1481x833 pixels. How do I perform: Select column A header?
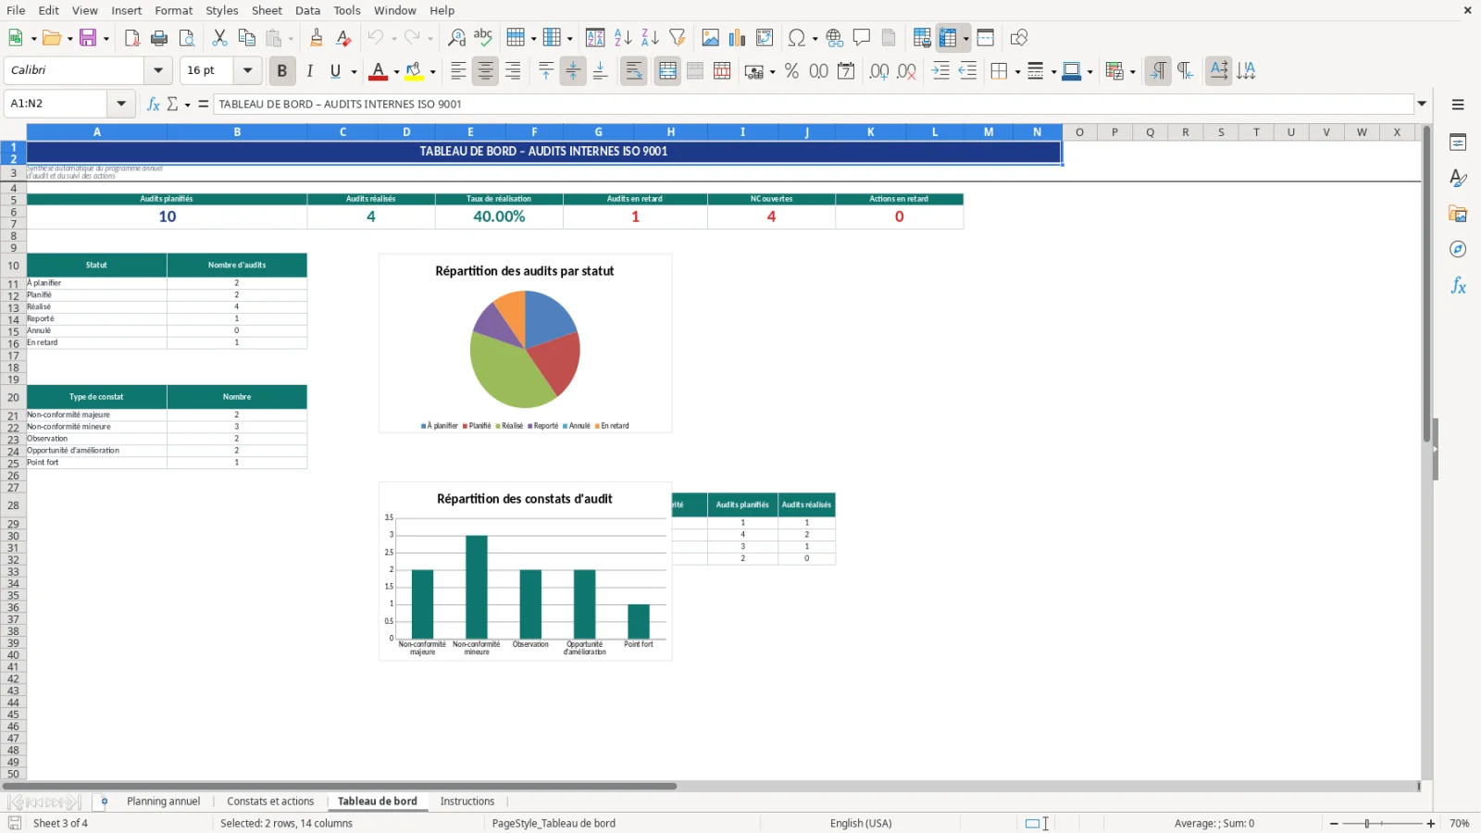coord(97,132)
